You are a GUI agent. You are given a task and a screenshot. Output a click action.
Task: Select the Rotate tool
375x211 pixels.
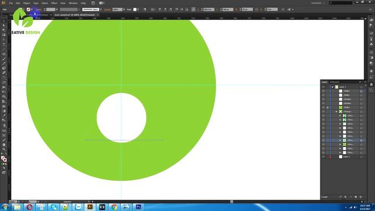pyautogui.click(x=4, y=78)
